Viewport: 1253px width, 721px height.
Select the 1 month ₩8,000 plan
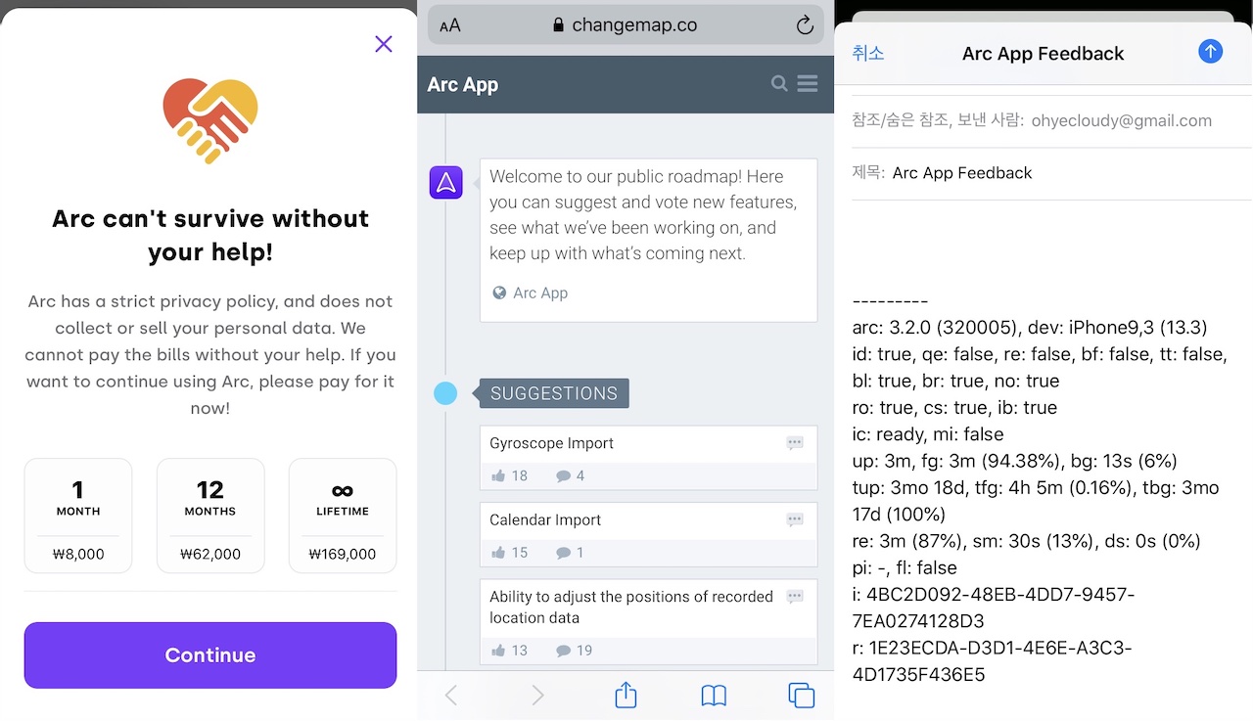pyautogui.click(x=78, y=515)
